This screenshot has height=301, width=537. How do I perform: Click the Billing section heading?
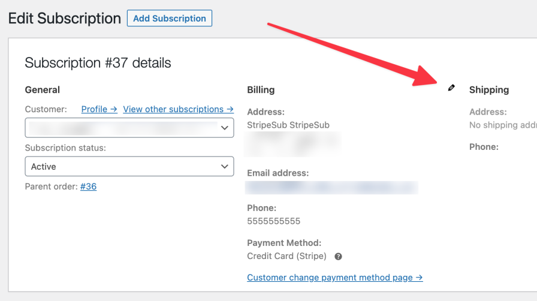pos(261,90)
